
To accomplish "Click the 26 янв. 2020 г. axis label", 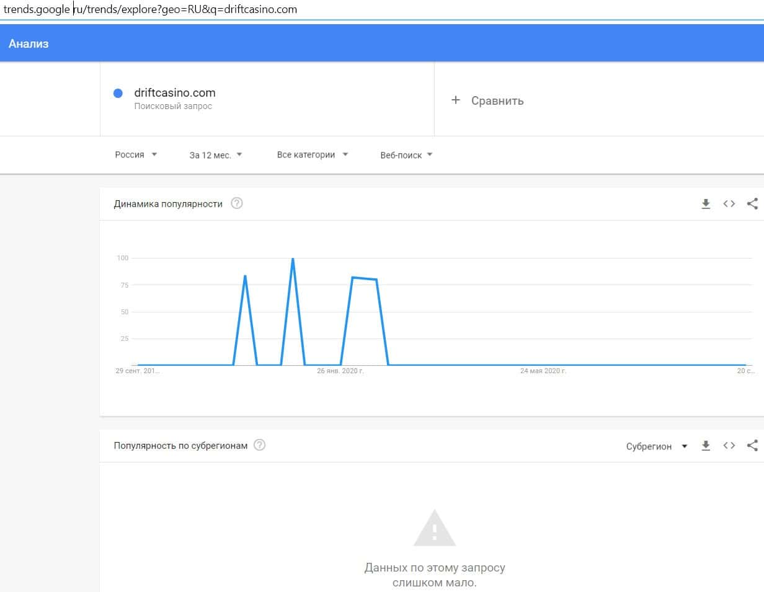I will 340,371.
